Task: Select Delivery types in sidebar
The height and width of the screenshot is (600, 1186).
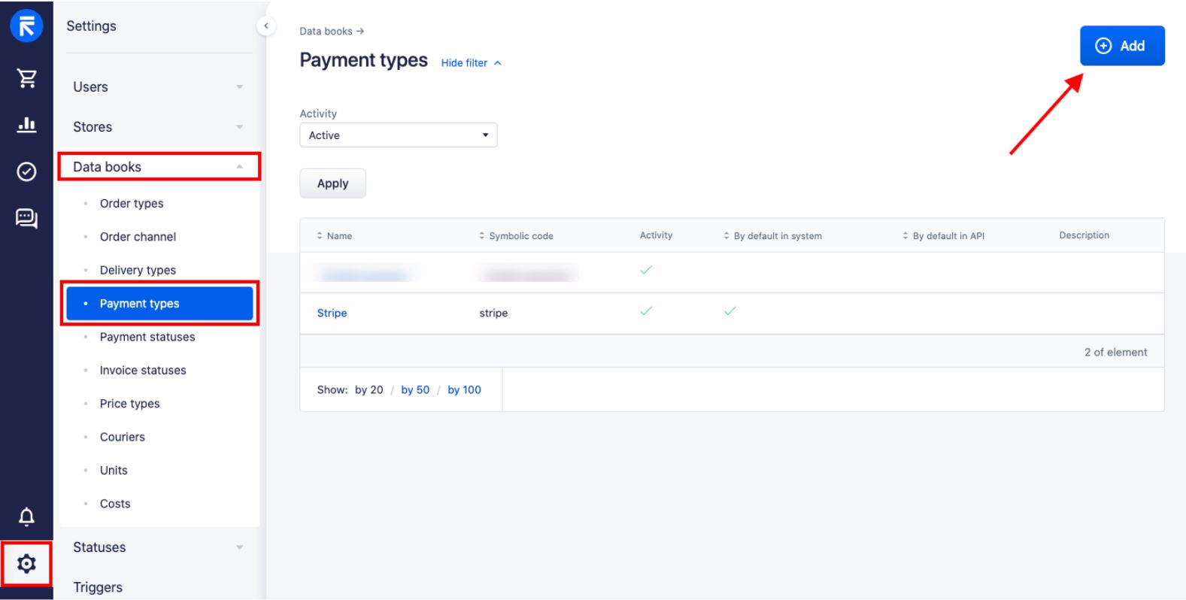Action: pos(138,270)
